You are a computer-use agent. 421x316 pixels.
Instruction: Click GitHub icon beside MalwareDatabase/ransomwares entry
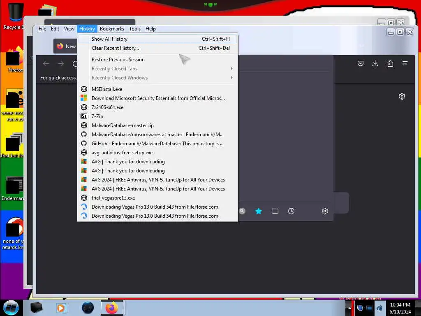click(x=84, y=135)
